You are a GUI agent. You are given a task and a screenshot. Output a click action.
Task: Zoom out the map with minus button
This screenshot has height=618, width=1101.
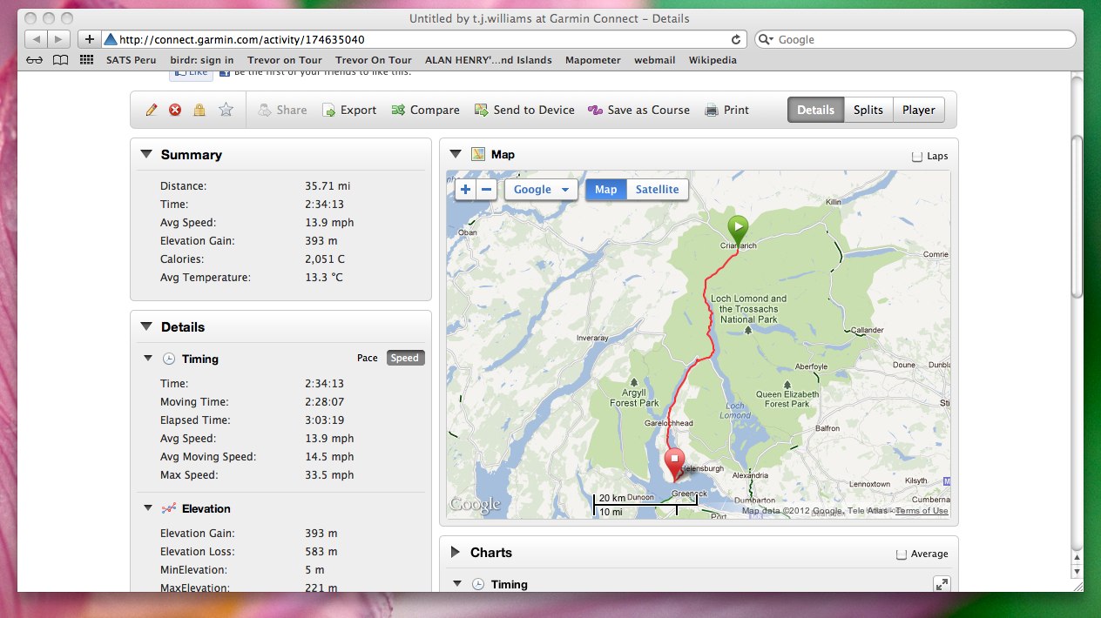[486, 190]
